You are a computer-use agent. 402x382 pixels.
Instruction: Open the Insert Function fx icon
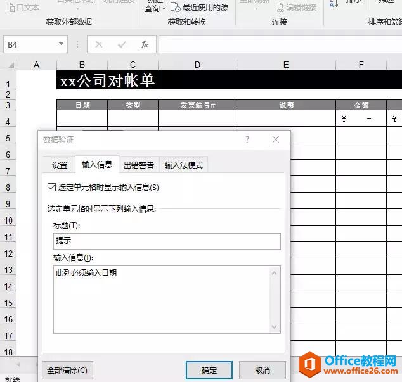point(145,44)
